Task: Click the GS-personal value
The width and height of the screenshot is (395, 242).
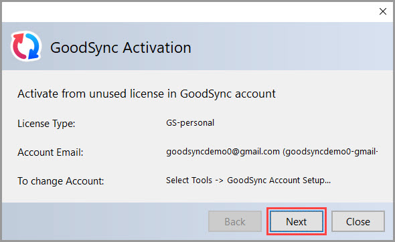Action: (x=190, y=123)
